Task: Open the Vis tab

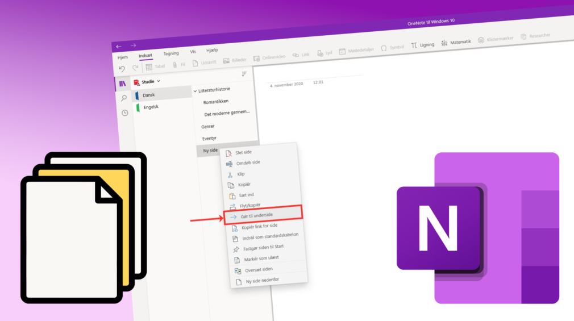Action: click(193, 52)
